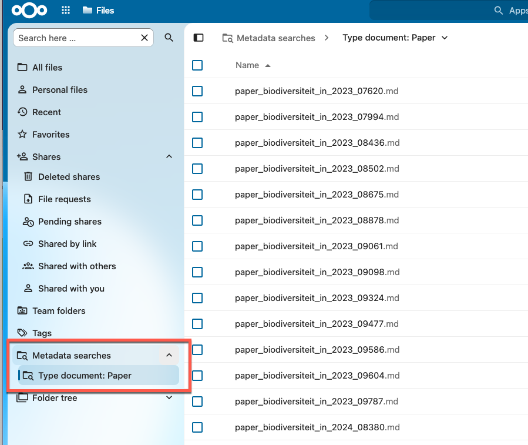
Task: Go to Metadata searches breadcrumb
Action: 269,38
